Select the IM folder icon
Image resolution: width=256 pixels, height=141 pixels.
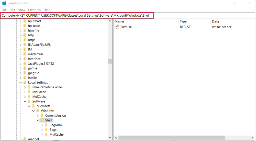(25, 49)
